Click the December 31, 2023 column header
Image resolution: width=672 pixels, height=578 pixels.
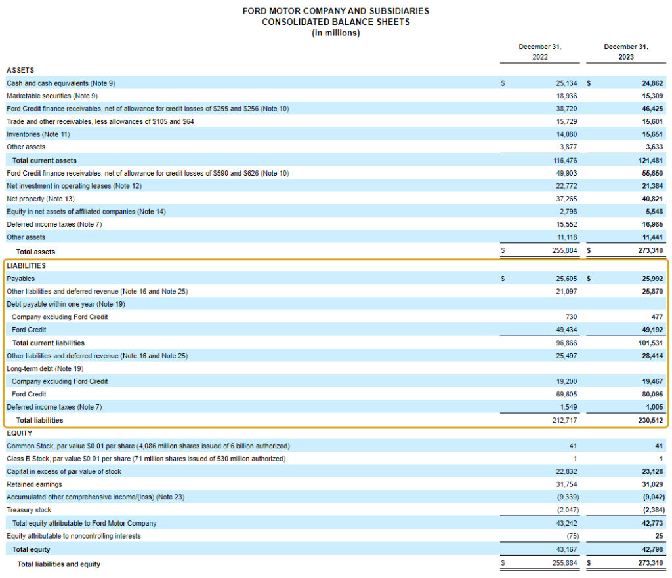pos(625,52)
